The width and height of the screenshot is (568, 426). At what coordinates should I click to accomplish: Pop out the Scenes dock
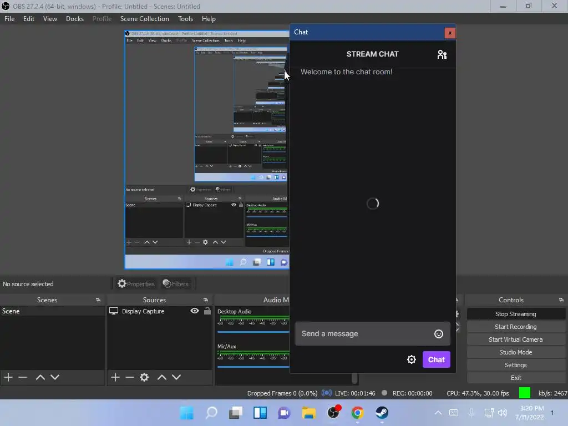(x=98, y=300)
